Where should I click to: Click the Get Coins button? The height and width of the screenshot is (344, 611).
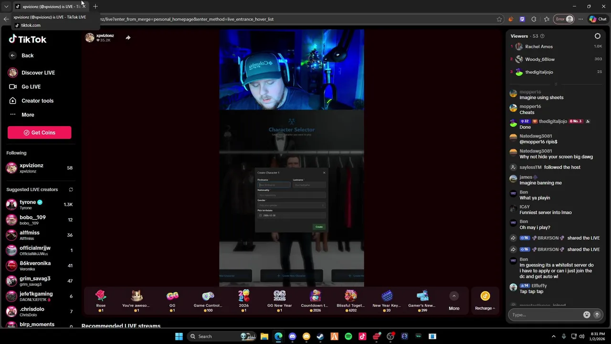coord(39,132)
